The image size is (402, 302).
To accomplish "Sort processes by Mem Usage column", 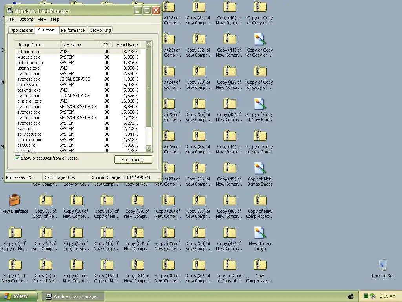I will pos(127,45).
